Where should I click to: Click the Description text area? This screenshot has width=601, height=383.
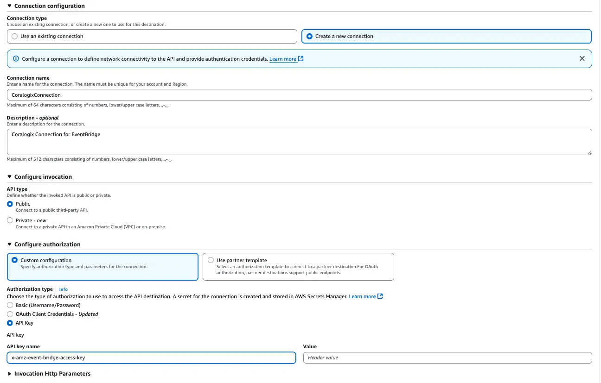click(300, 142)
